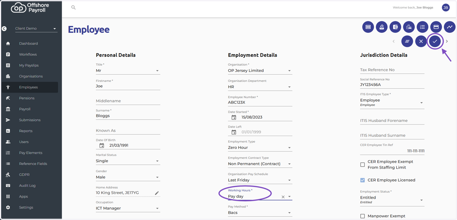This screenshot has width=457, height=220.
Task: Click the Employee Number field
Action: click(260, 102)
